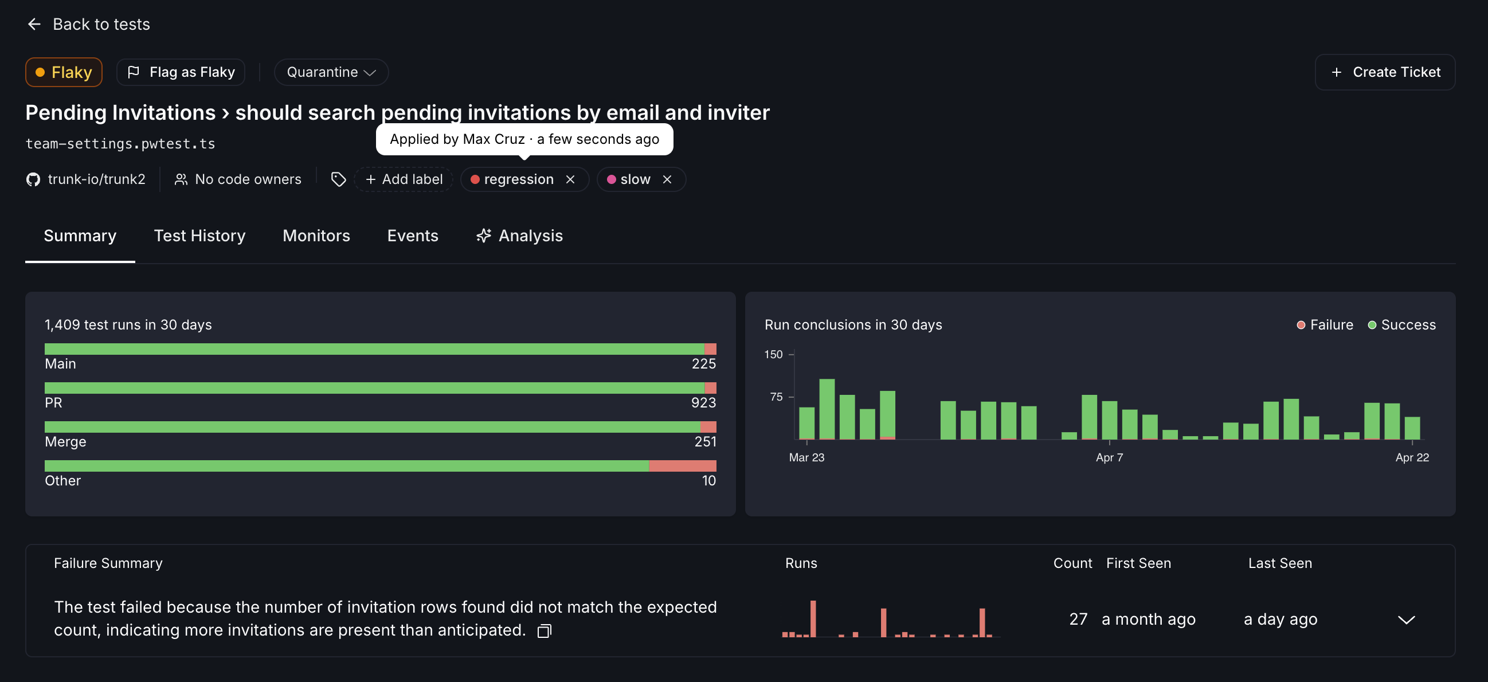
Task: Toggle Failure series in chart legend
Action: click(1325, 325)
